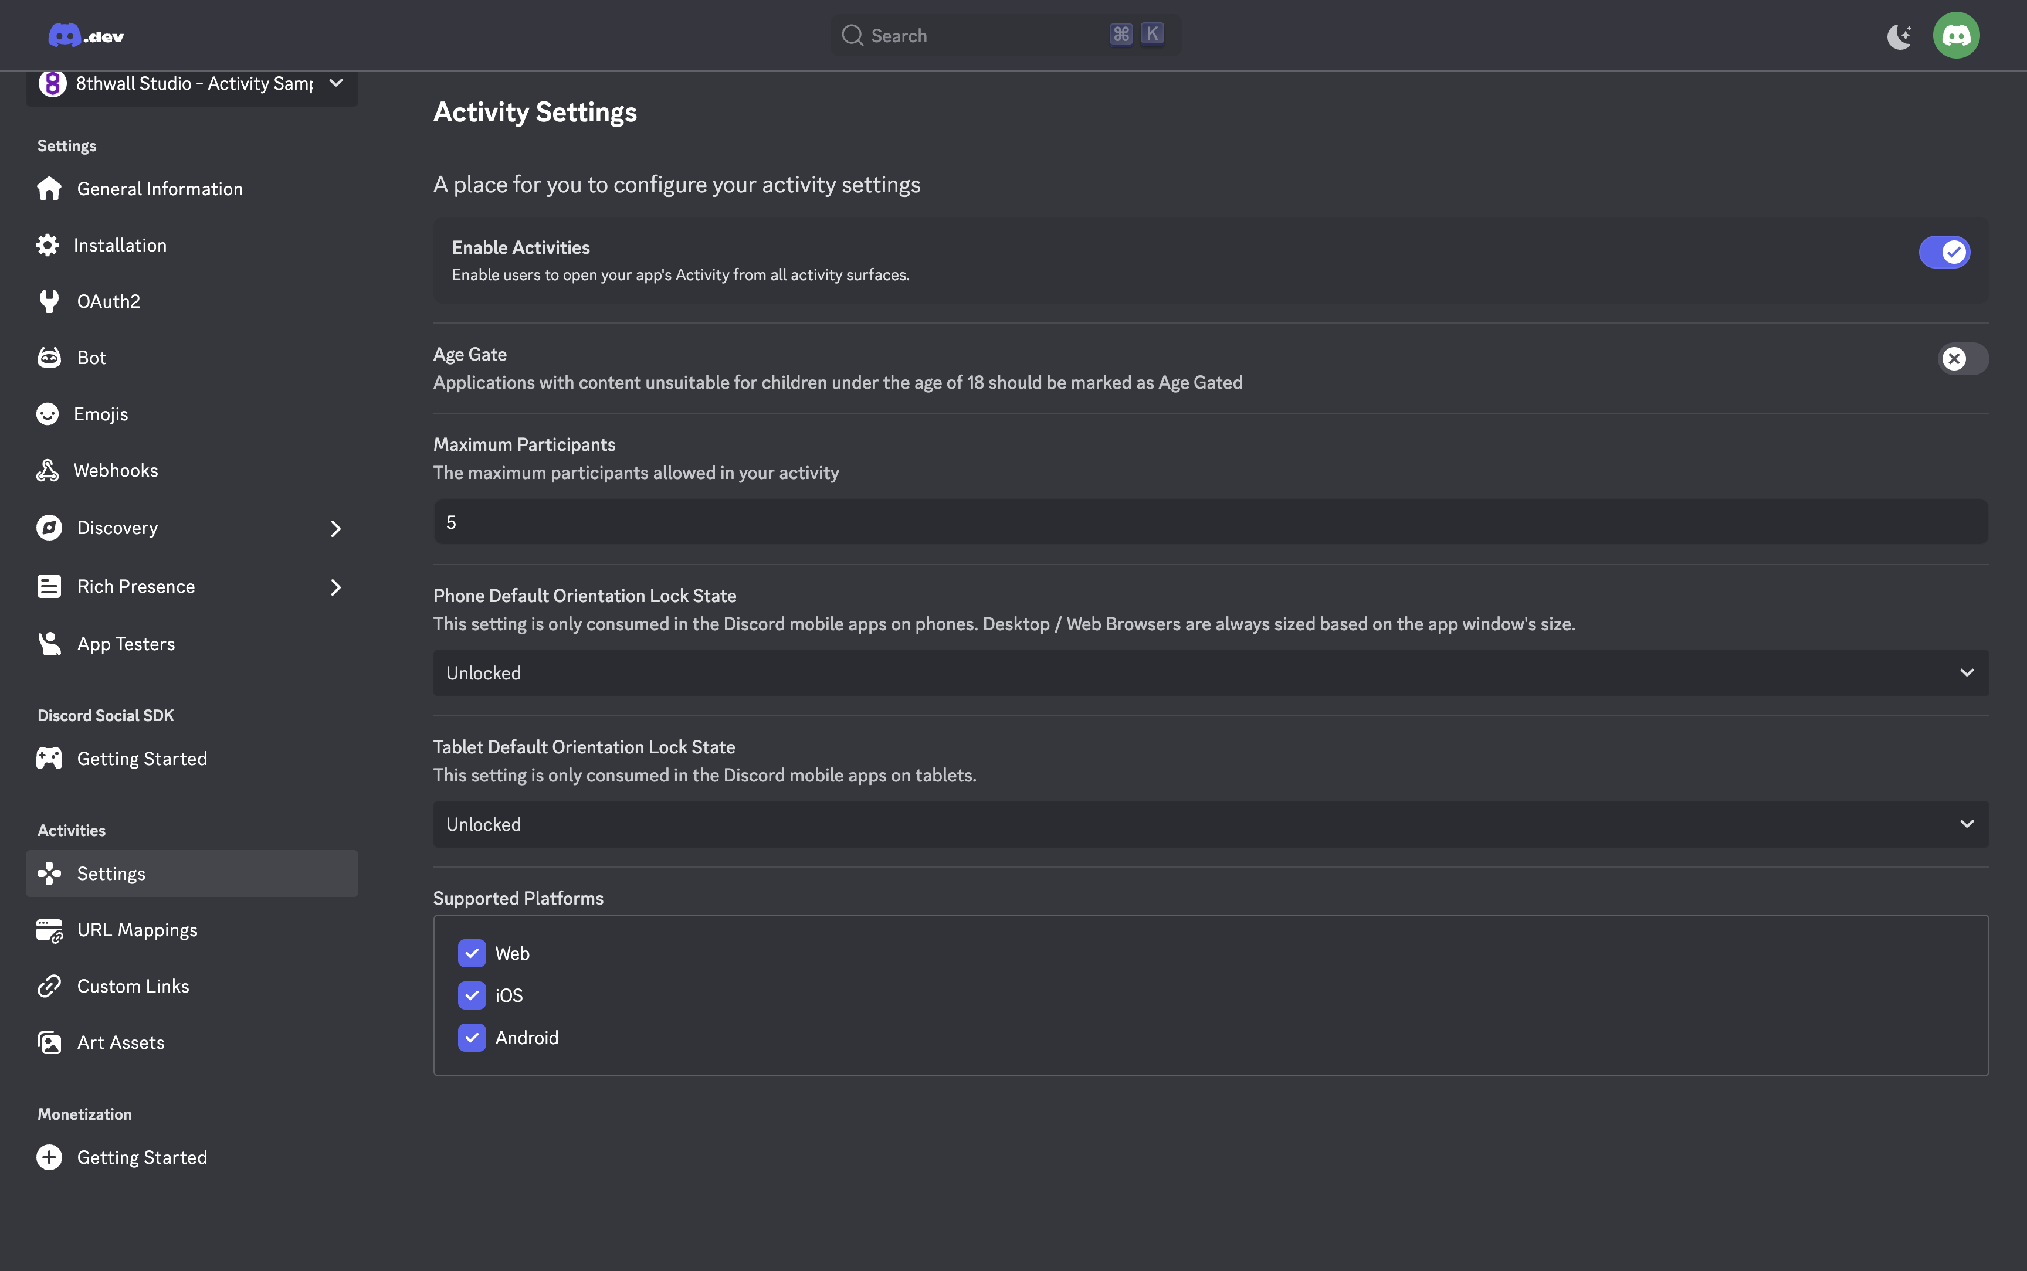The width and height of the screenshot is (2027, 1271).
Task: Click the Webhooks sidebar icon
Action: 48,469
